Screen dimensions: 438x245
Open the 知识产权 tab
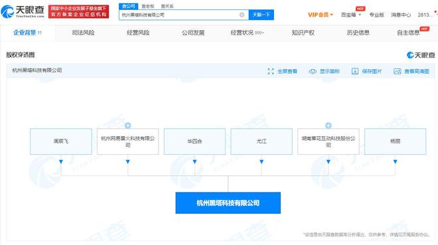click(303, 33)
